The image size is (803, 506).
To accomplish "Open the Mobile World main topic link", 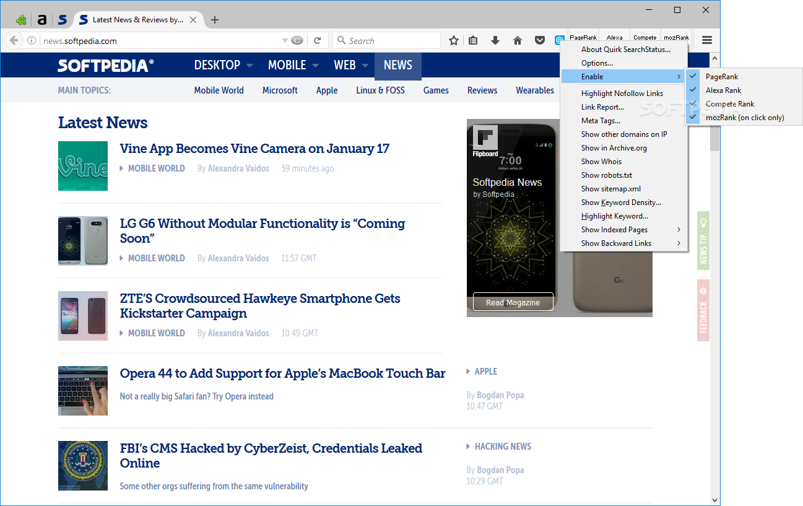I will coord(219,90).
